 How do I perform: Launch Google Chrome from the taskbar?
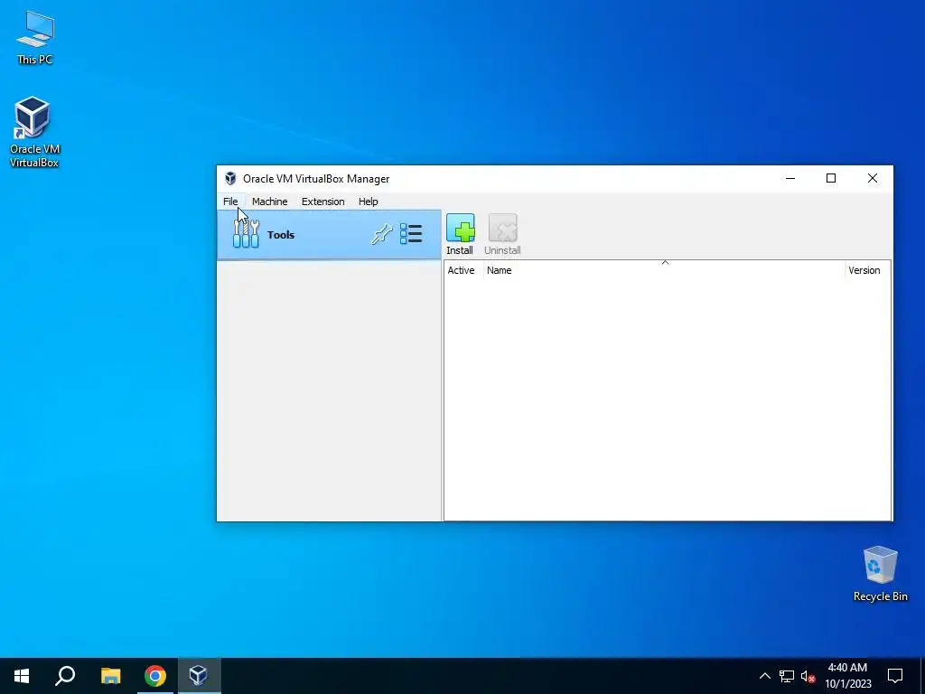coord(155,676)
